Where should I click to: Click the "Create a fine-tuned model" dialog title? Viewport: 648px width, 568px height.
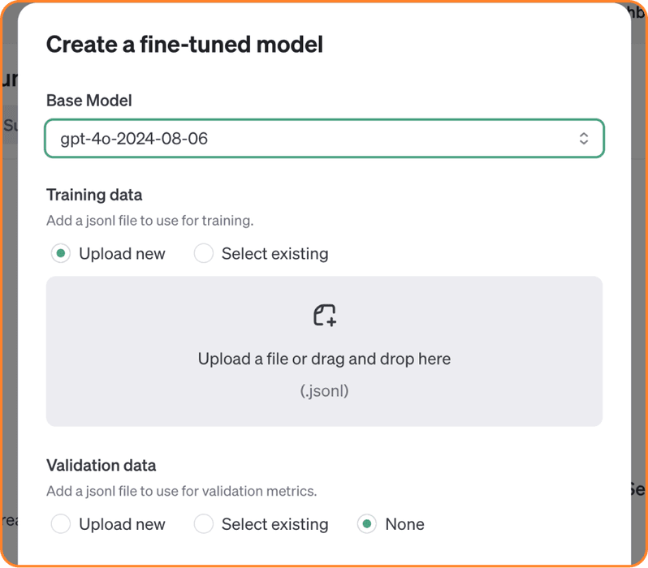[184, 44]
